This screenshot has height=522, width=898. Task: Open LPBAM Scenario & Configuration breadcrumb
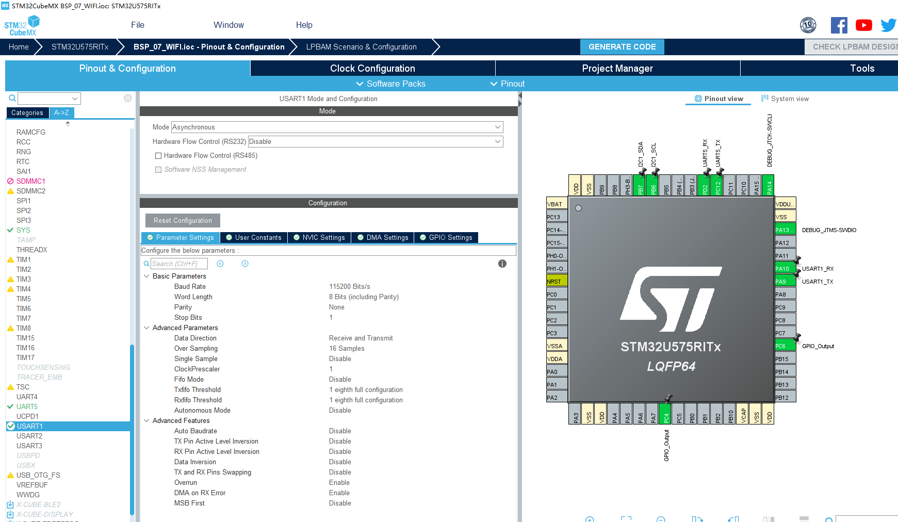click(361, 46)
